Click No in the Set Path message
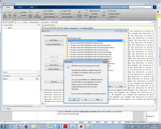 (x=86, y=99)
